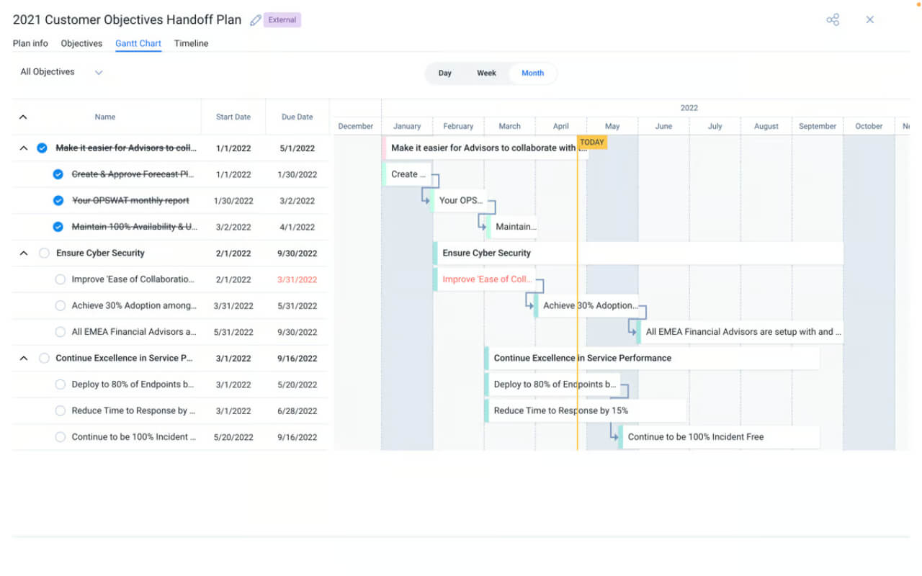This screenshot has height=576, width=922.
Task: Open the Objectives tab
Action: click(x=81, y=43)
